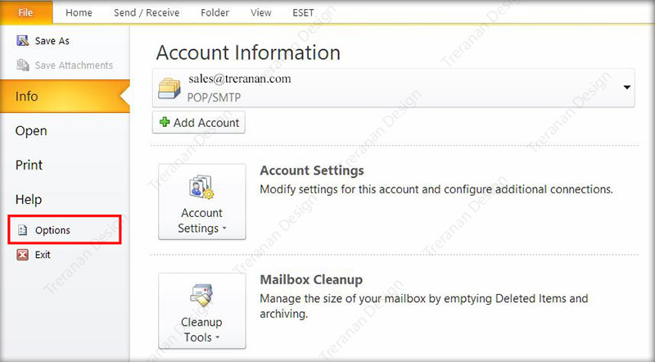The image size is (655, 362).
Task: Open the Cleanup Tools dropdown button
Action: click(x=201, y=310)
